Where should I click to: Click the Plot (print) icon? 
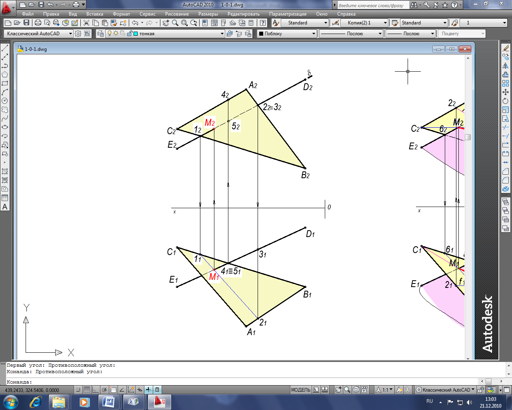tap(38, 23)
